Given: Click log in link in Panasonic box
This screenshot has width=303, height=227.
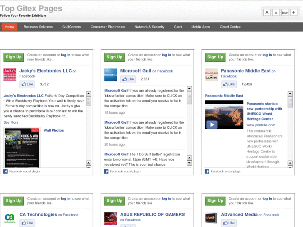Looking at the screenshot, I should [267, 55].
